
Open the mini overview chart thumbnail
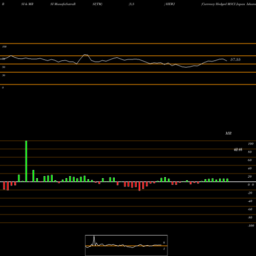[x=126, y=245]
